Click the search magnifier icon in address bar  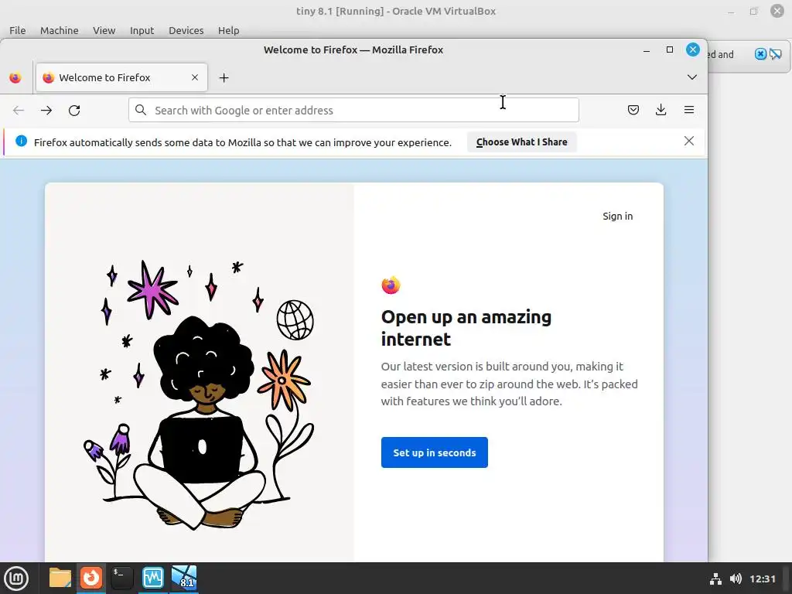[141, 110]
